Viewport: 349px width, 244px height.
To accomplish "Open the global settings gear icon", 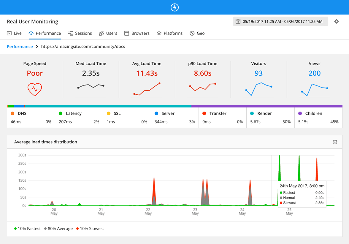I will pyautogui.click(x=336, y=21).
